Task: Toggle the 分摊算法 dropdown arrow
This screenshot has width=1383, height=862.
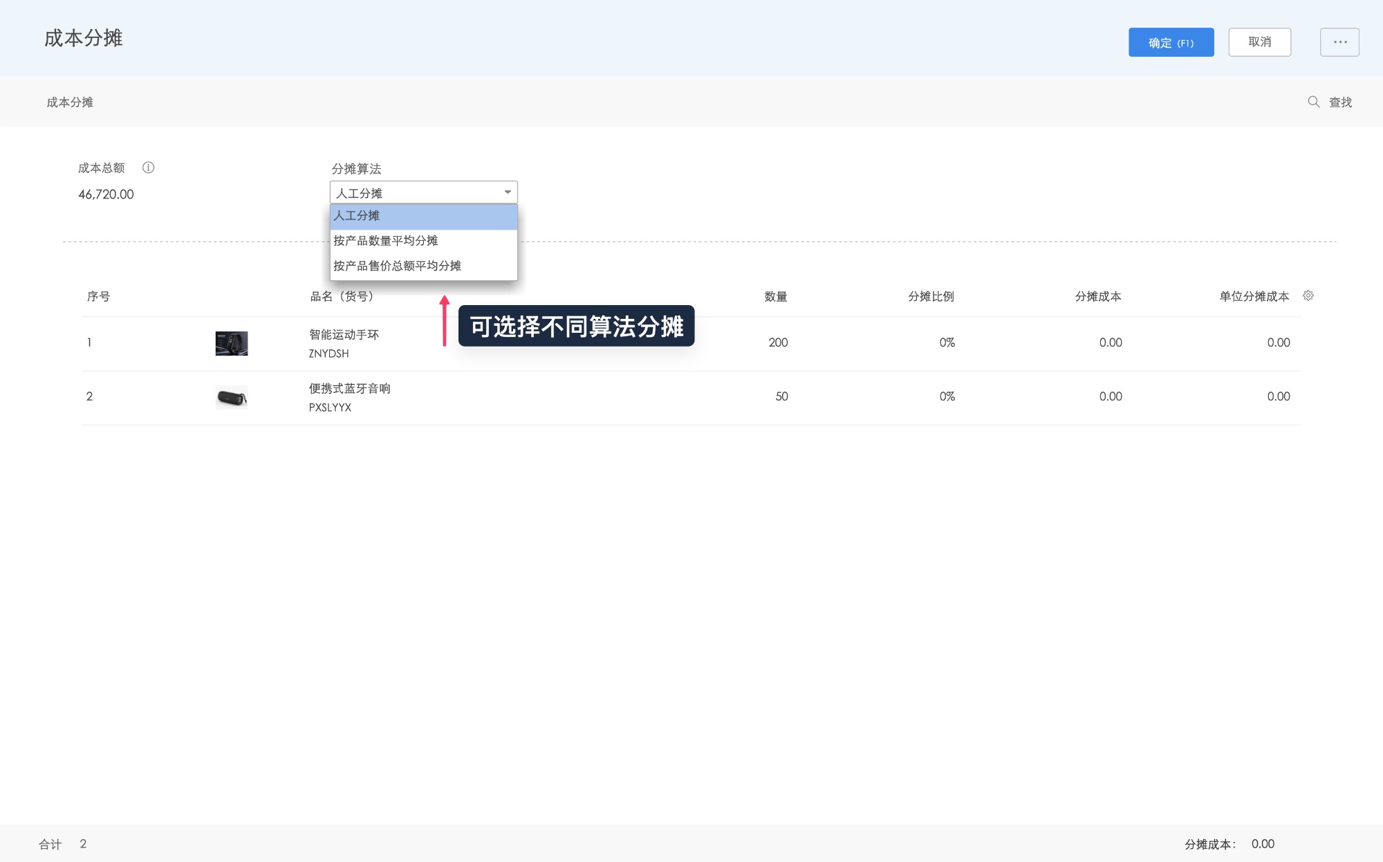Action: [508, 192]
